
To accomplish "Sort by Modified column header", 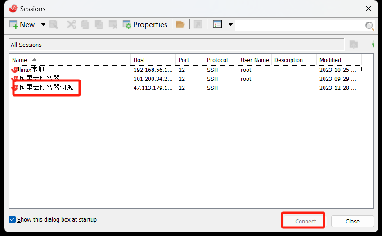I will (339, 60).
